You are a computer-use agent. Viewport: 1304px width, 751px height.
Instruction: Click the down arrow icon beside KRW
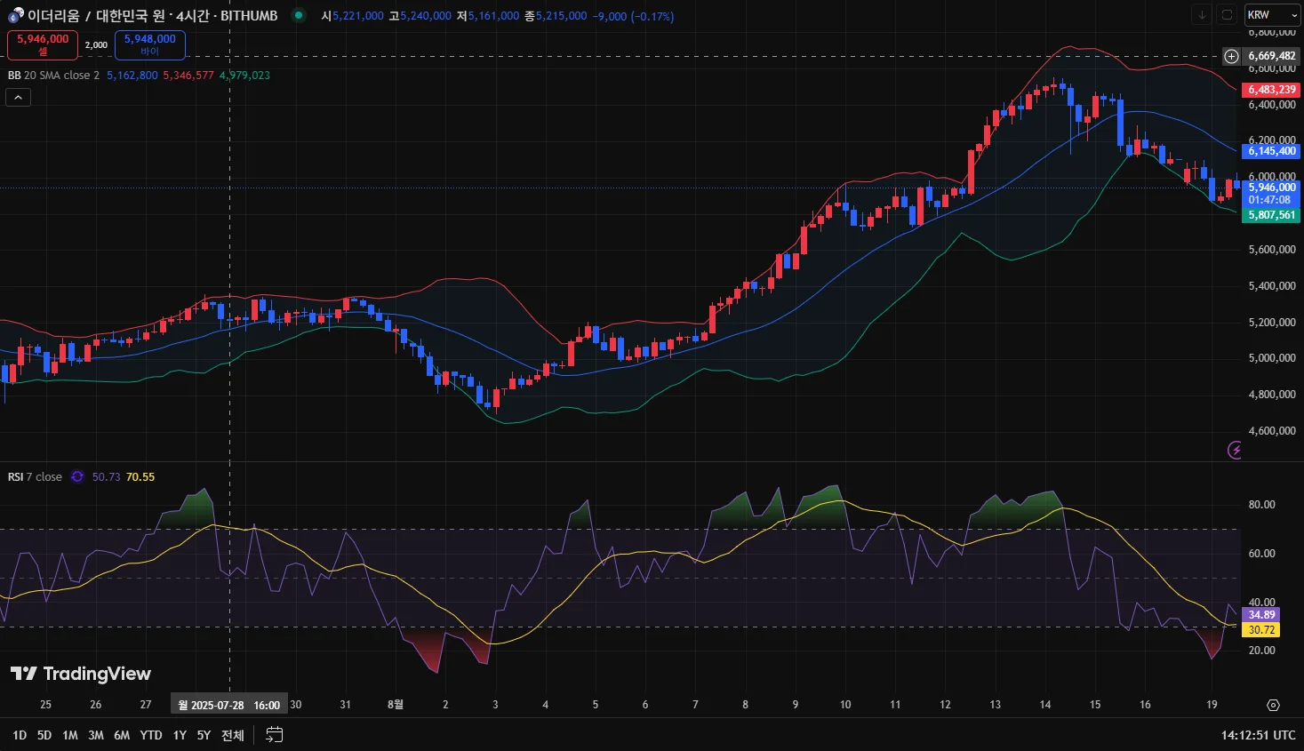(x=1202, y=15)
